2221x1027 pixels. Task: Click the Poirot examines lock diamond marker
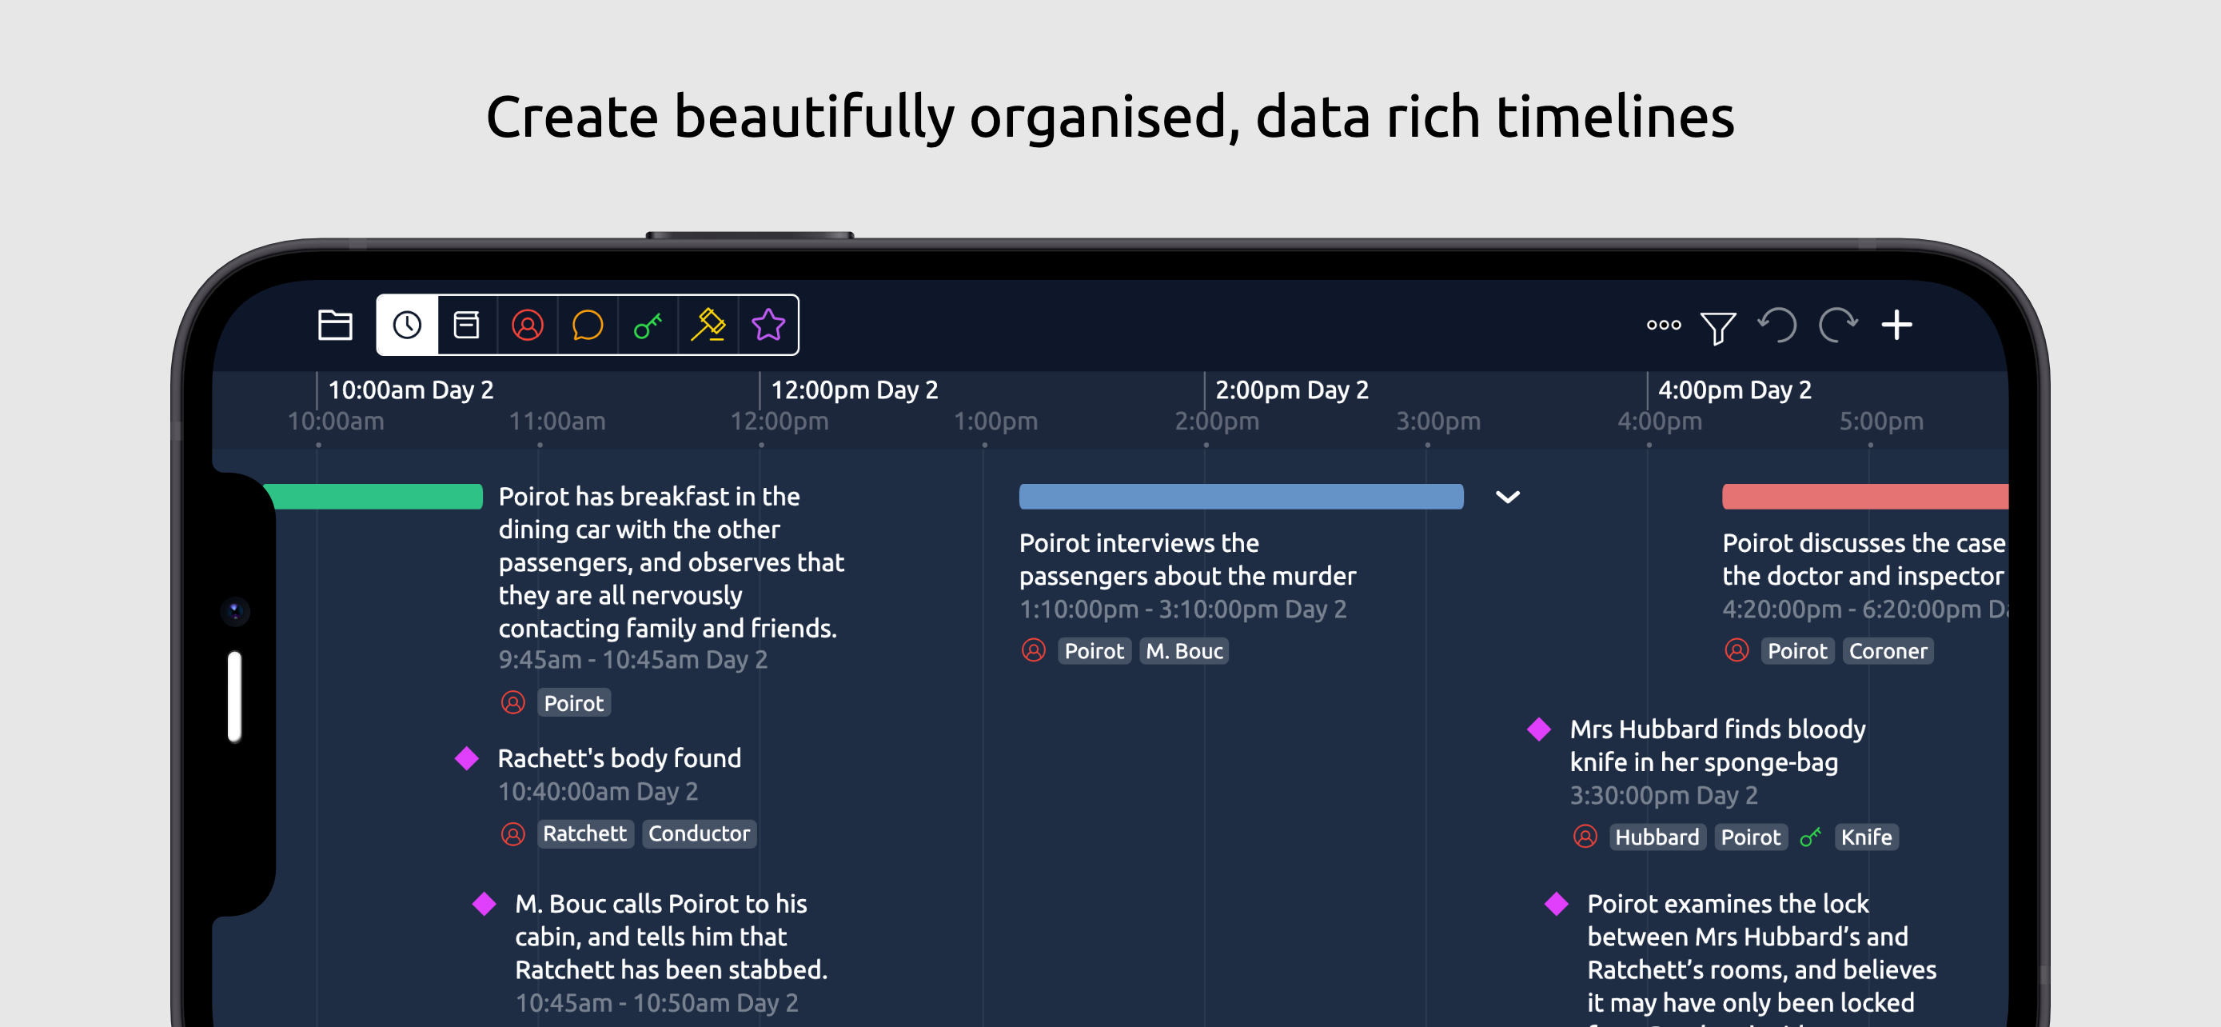click(1557, 904)
